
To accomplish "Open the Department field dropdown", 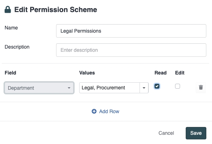I will pyautogui.click(x=39, y=88).
